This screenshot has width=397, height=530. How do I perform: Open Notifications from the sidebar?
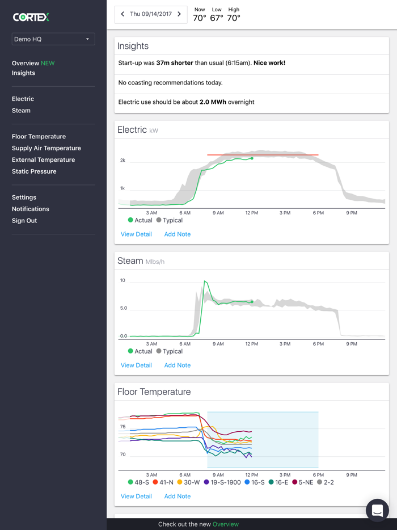pyautogui.click(x=31, y=209)
